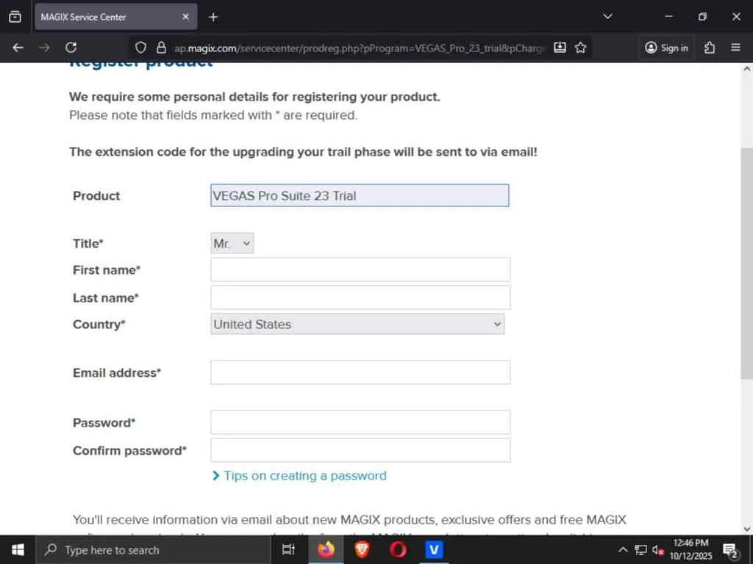Open Task View from the taskbar

point(288,549)
